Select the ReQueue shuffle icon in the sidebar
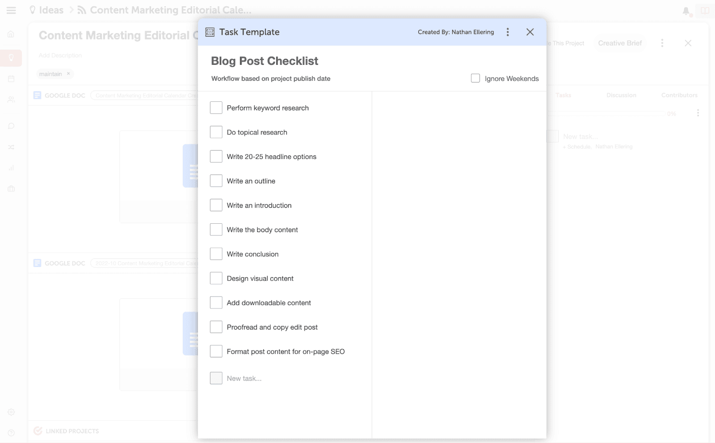The width and height of the screenshot is (715, 443). [11, 147]
